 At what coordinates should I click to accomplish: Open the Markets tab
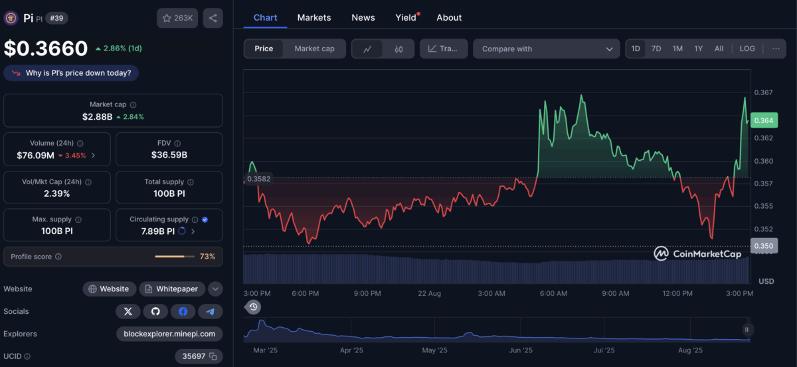click(314, 17)
